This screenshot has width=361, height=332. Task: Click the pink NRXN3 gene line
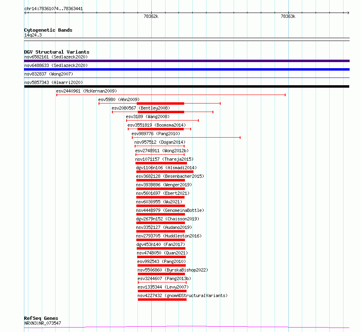pos(187,327)
